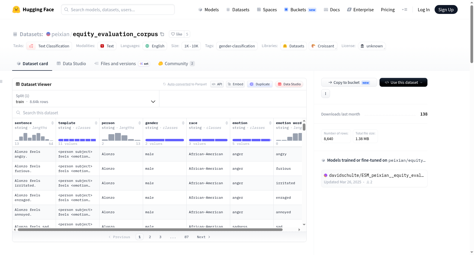
Task: Go to the Pricing page
Action: point(388,10)
